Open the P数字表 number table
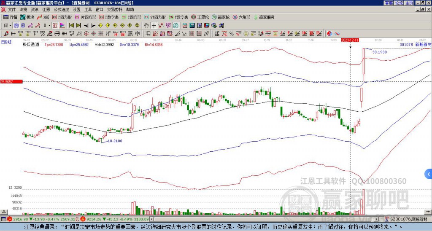Image resolution: width=432 pixels, height=231 pixels. [x=109, y=17]
